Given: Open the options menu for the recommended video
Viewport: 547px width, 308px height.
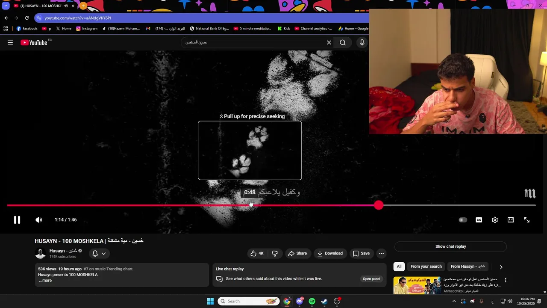Looking at the screenshot, I should click(x=506, y=280).
